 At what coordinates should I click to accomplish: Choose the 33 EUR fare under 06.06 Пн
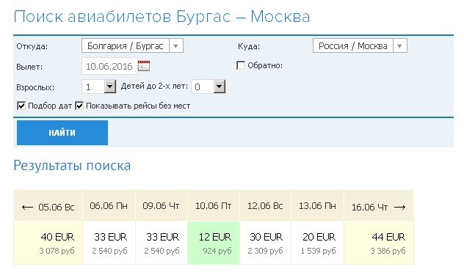[x=109, y=243]
